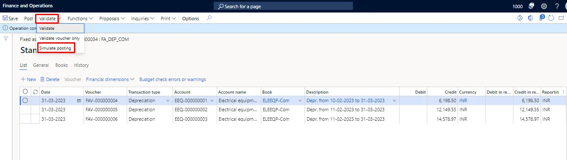The image size is (567, 160).
Task: Switch to the List tab
Action: (23, 65)
